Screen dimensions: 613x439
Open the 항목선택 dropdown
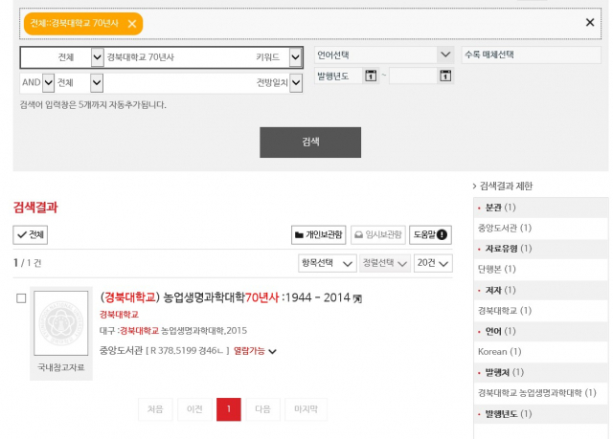pos(328,263)
